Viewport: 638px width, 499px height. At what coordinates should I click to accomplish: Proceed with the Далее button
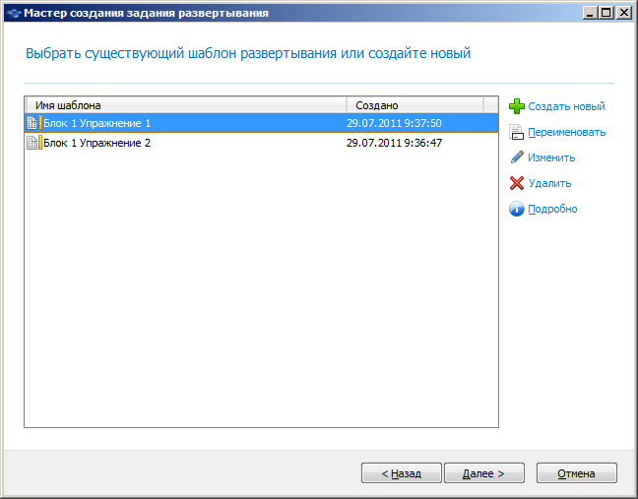click(484, 473)
